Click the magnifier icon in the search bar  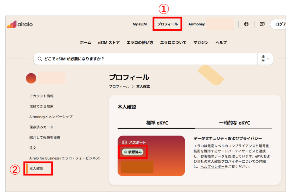[40, 59]
